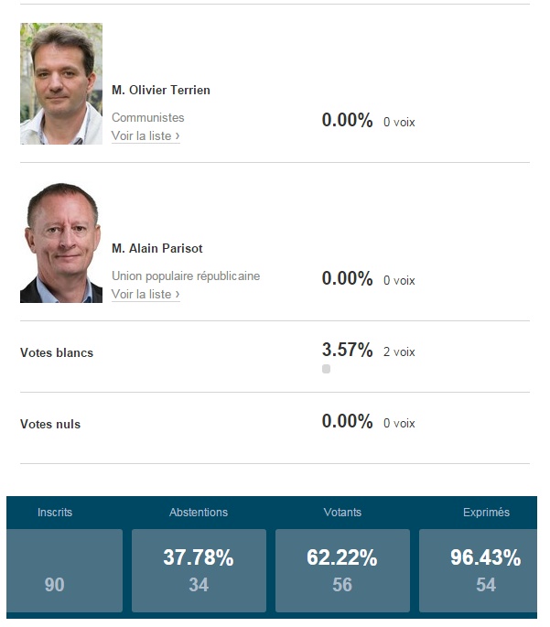The height and width of the screenshot is (627, 550).
Task: Click the Votes blancs row label
Action: pos(57,352)
